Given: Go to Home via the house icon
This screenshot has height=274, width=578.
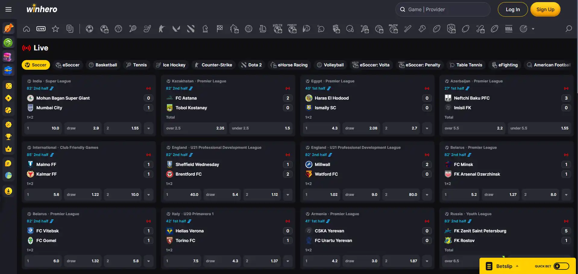Looking at the screenshot, I should click(x=27, y=29).
